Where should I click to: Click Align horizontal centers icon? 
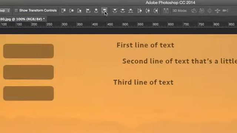(x=96, y=11)
